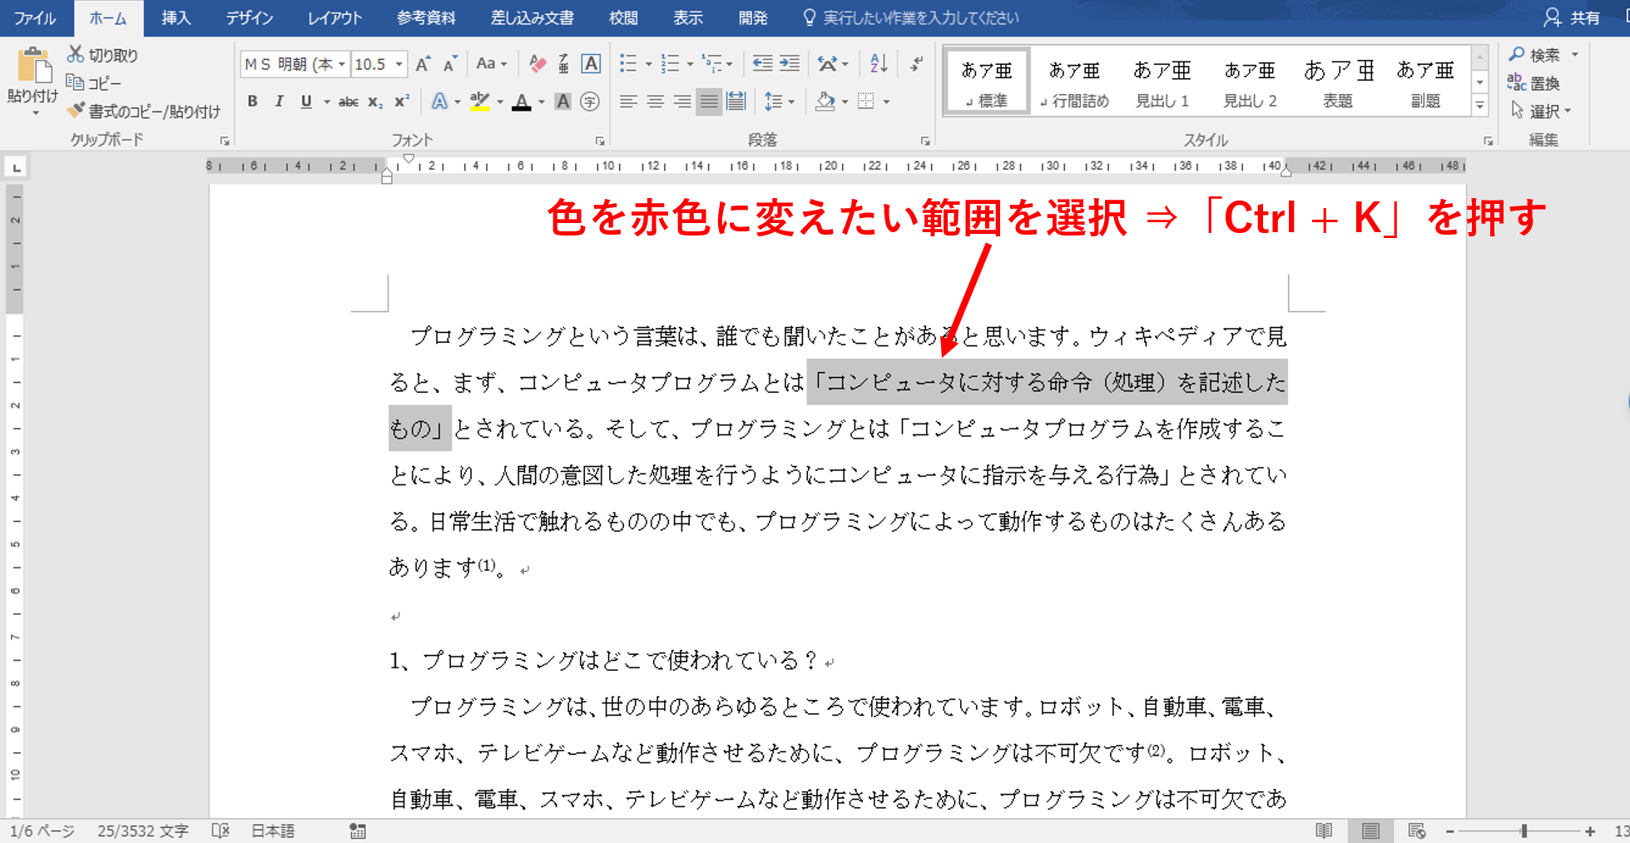
Task: Select the 副題 style
Action: point(1425,82)
